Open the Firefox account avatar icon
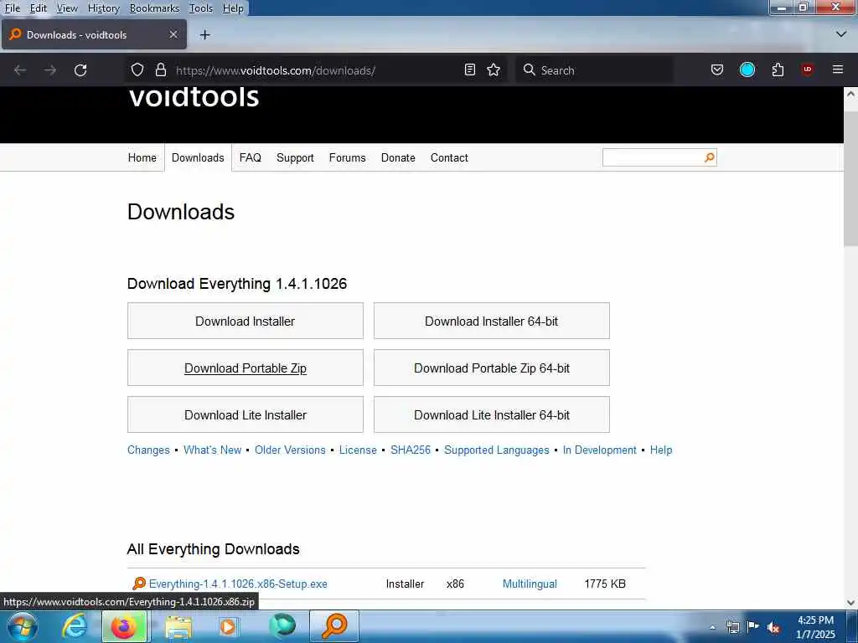 coord(747,70)
